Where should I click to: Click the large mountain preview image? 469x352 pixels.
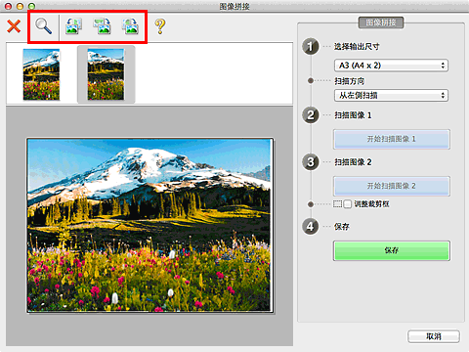(149, 226)
